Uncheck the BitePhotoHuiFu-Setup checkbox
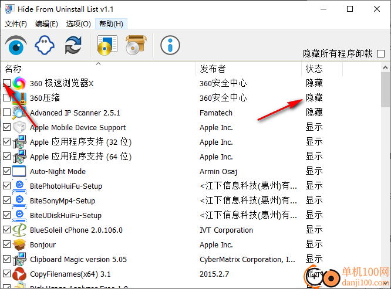This screenshot has height=289, width=391. (6, 186)
